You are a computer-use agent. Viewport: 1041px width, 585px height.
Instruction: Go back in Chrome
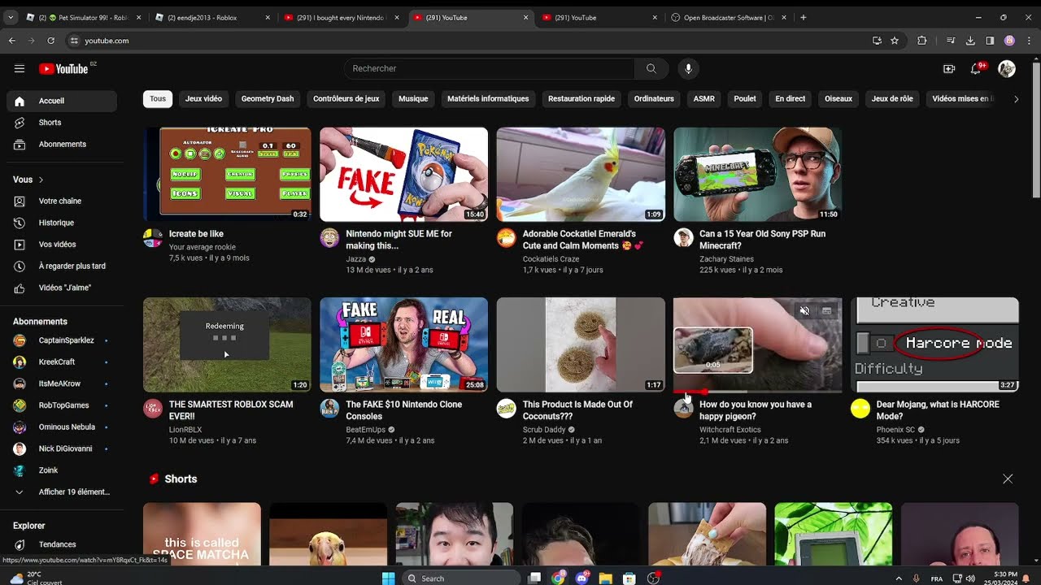12,41
